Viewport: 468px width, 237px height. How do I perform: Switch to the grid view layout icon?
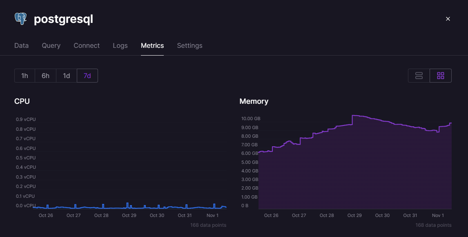click(441, 75)
